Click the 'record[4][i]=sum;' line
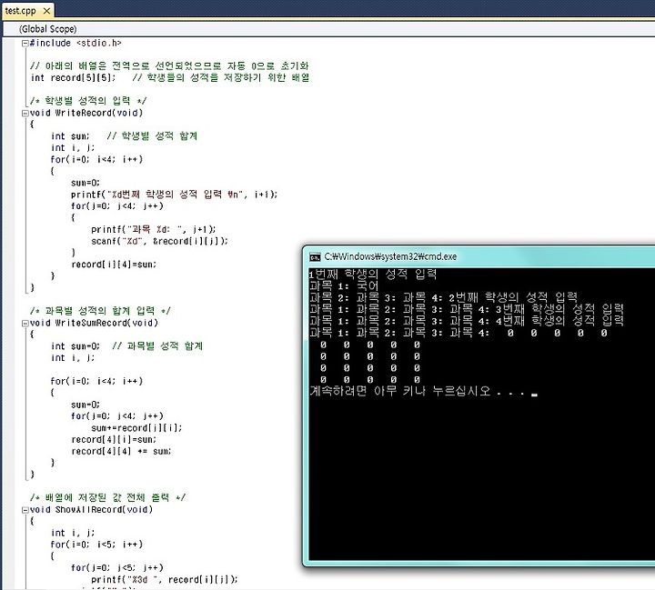The width and height of the screenshot is (655, 590). pyautogui.click(x=114, y=439)
